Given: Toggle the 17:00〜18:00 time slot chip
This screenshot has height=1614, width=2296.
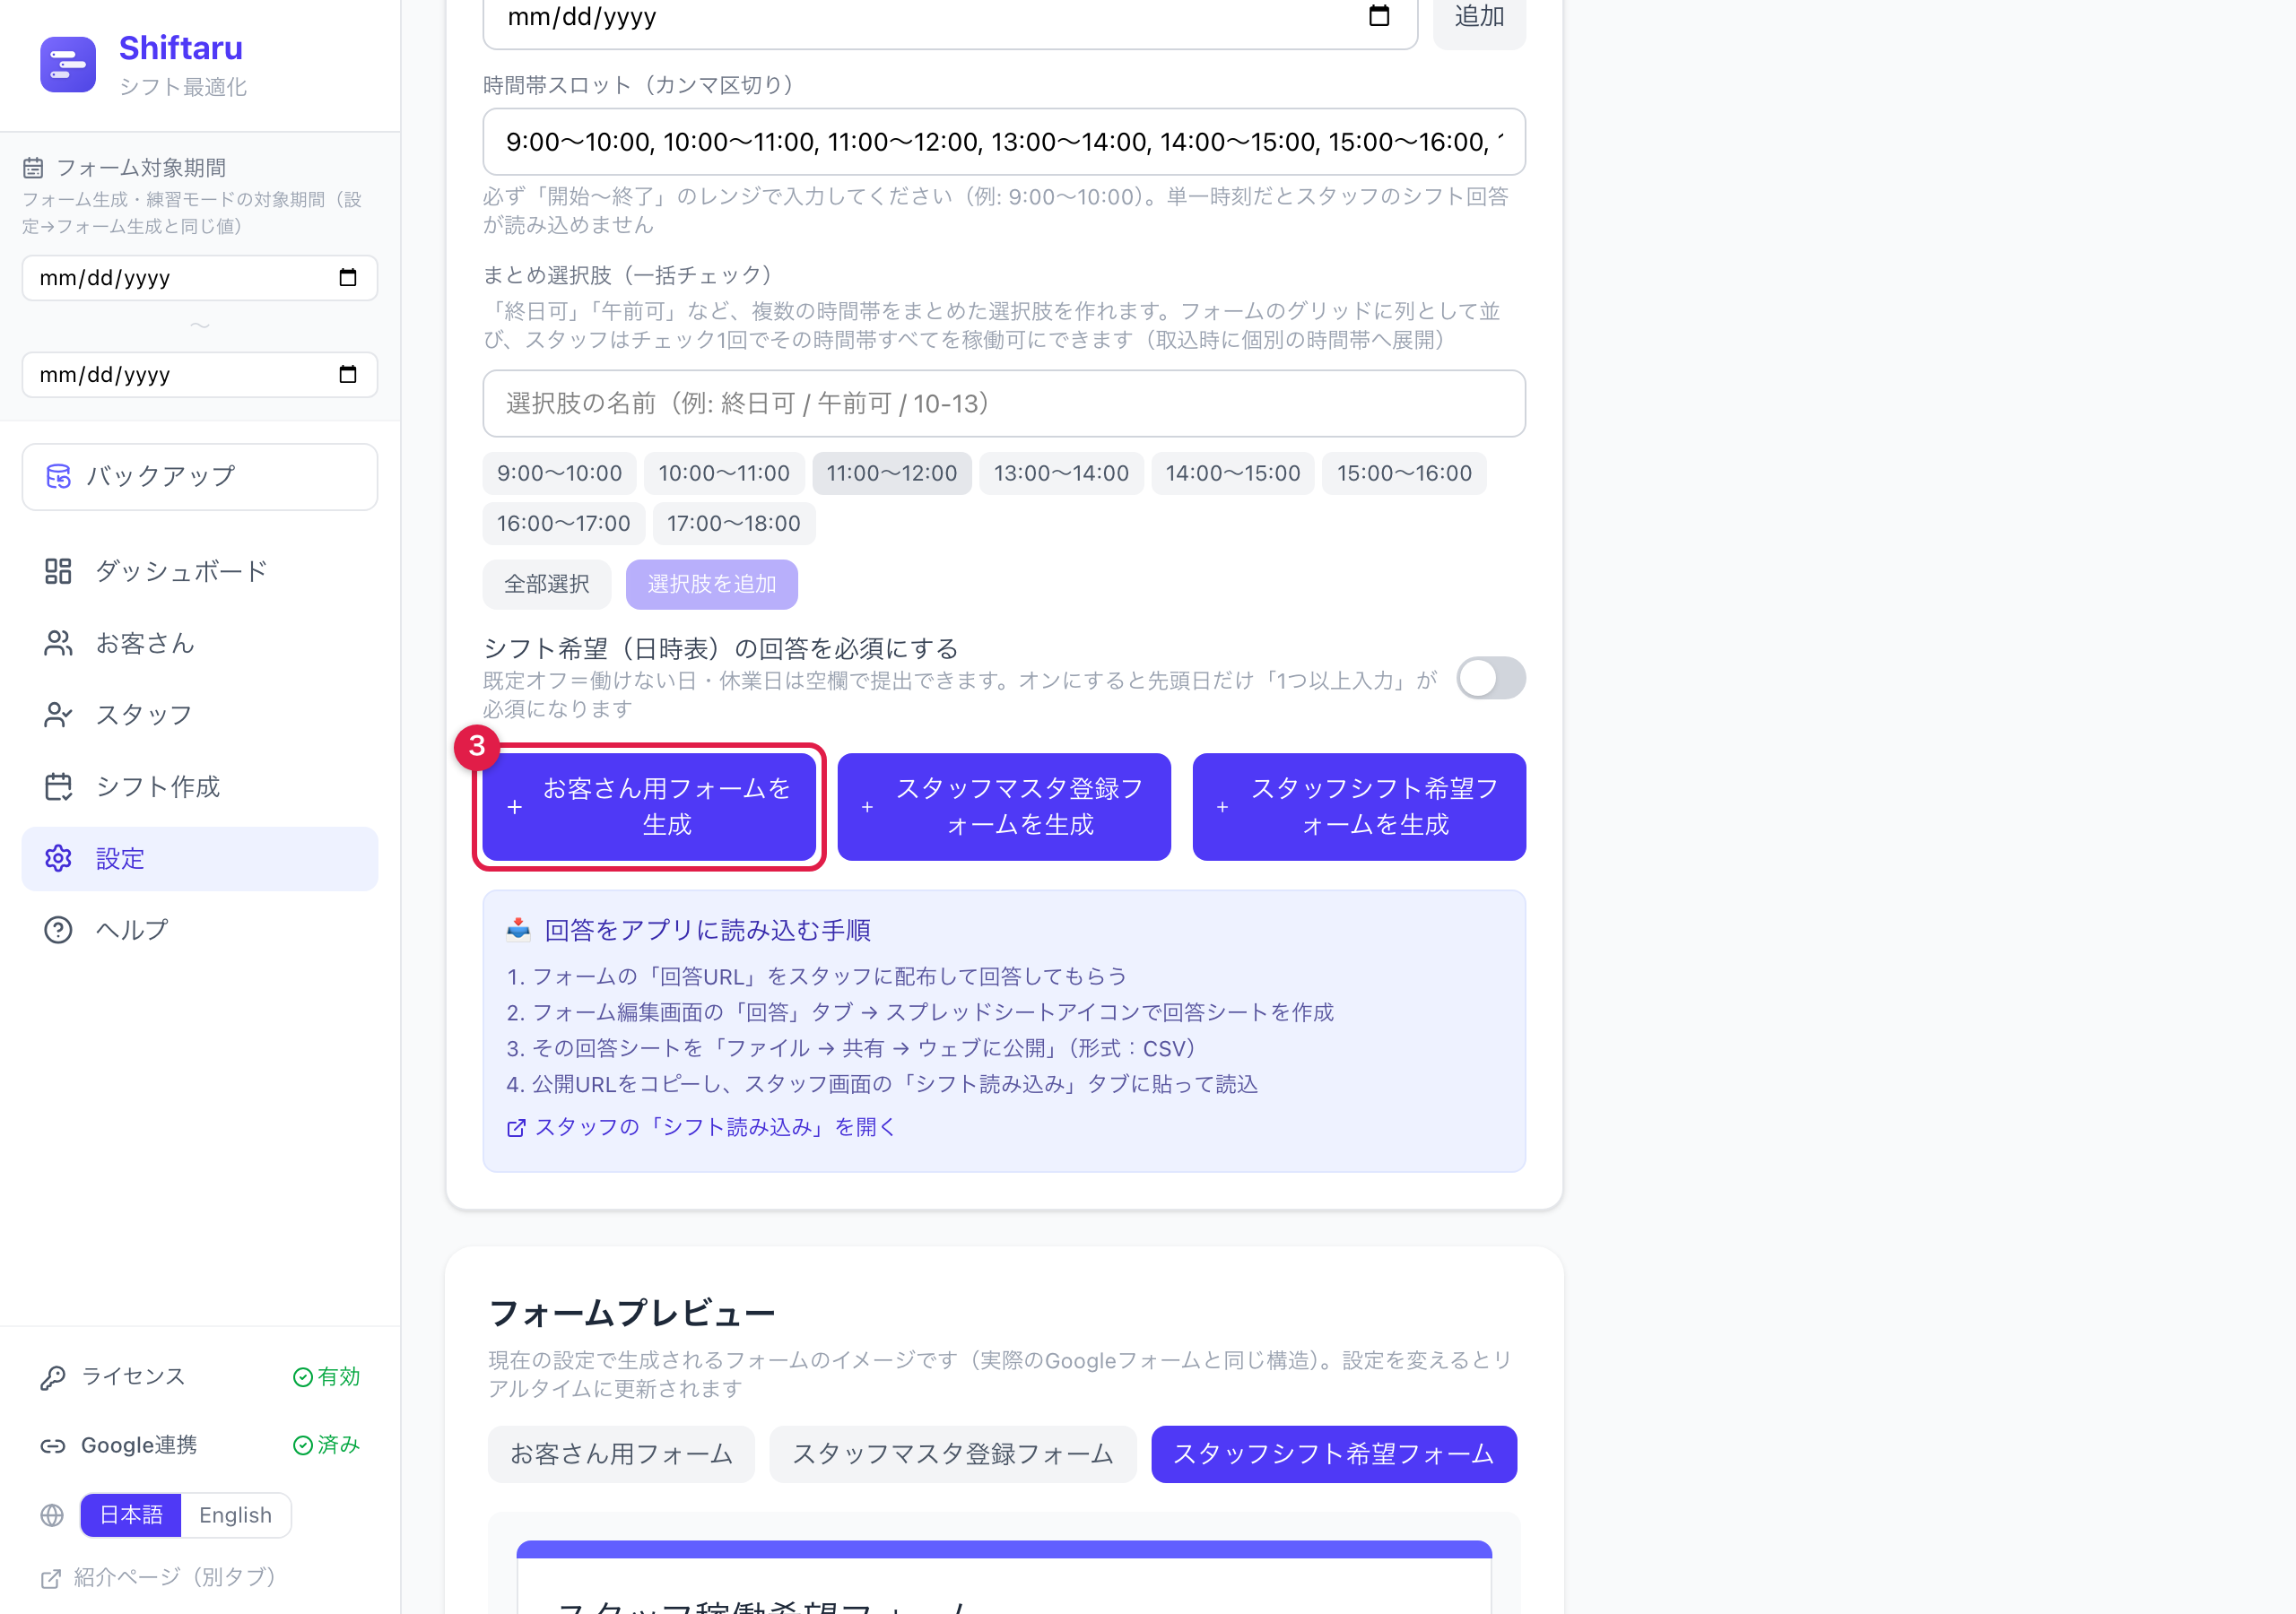Looking at the screenshot, I should pyautogui.click(x=733, y=523).
